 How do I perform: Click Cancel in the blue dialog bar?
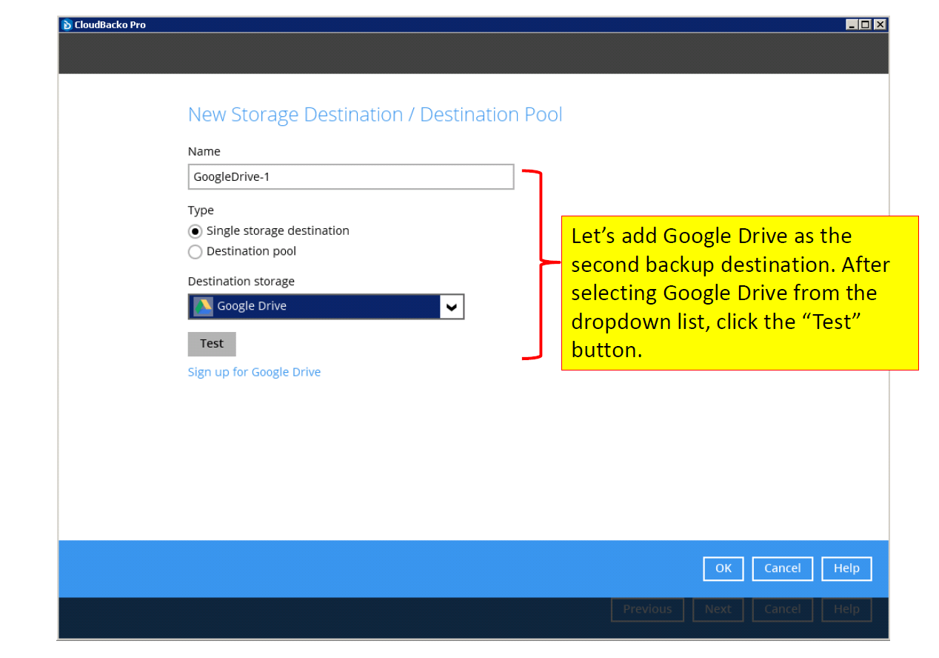[782, 568]
